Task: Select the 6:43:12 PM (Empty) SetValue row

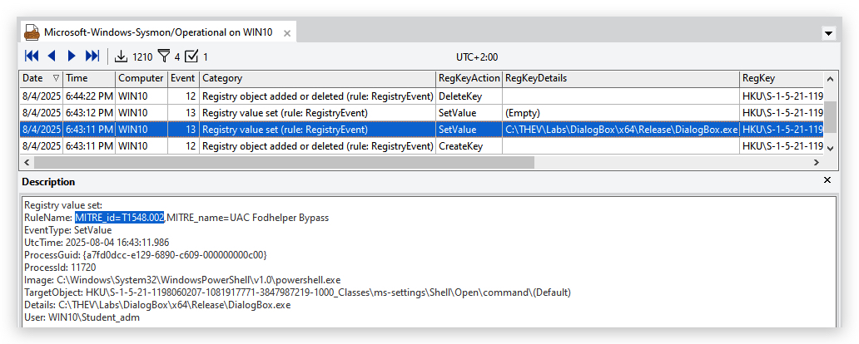Action: click(x=421, y=113)
